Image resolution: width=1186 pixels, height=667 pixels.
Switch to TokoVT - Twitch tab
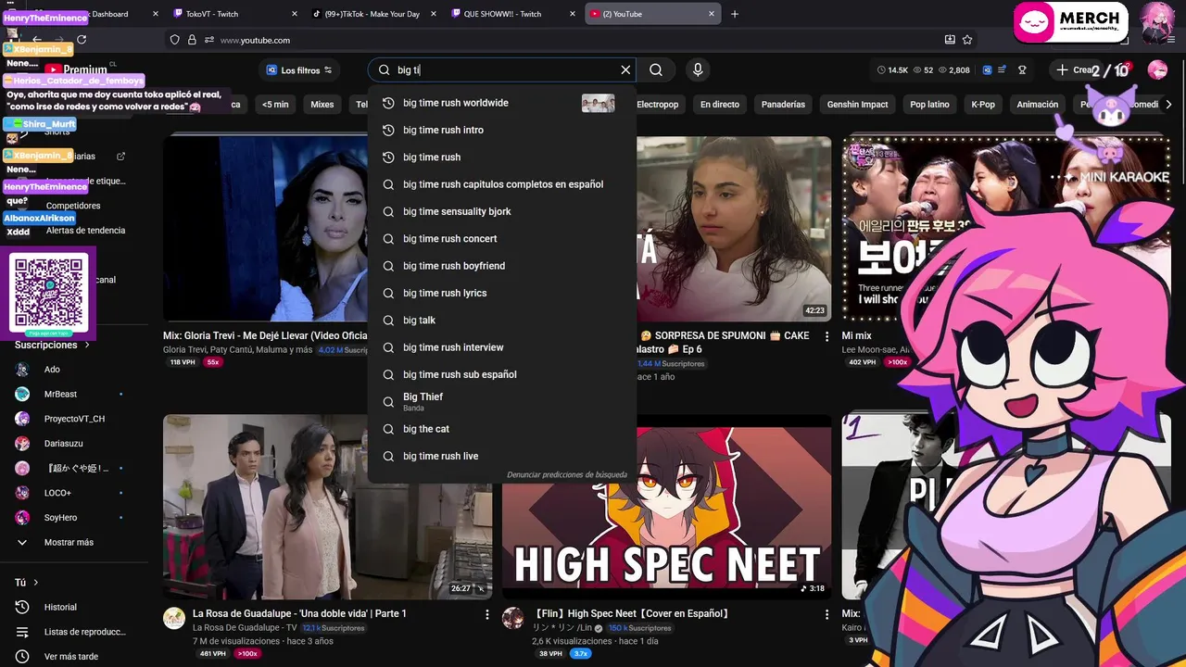click(x=235, y=14)
